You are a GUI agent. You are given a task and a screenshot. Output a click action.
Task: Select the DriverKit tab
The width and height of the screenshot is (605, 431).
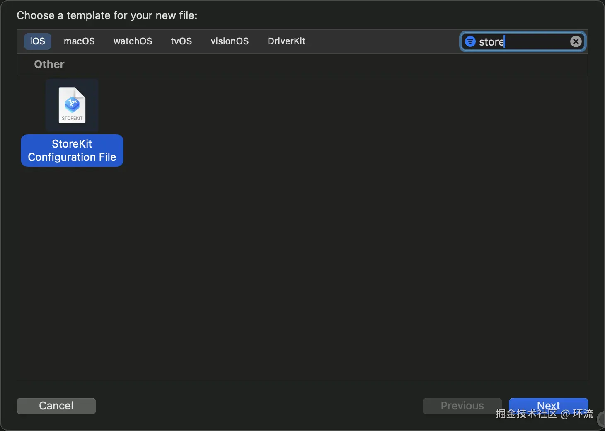tap(286, 41)
